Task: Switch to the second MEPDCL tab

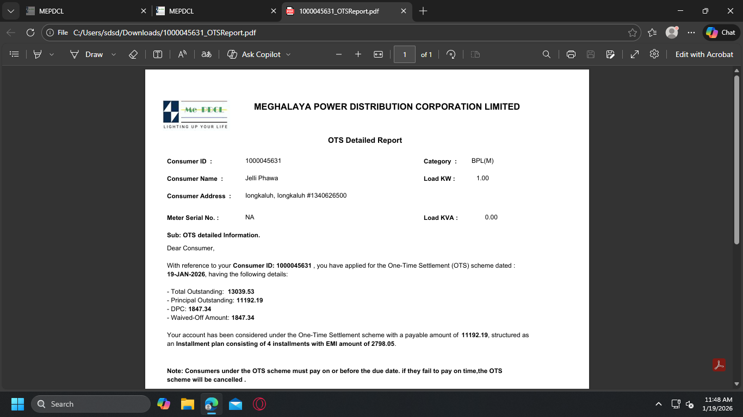Action: pos(216,11)
